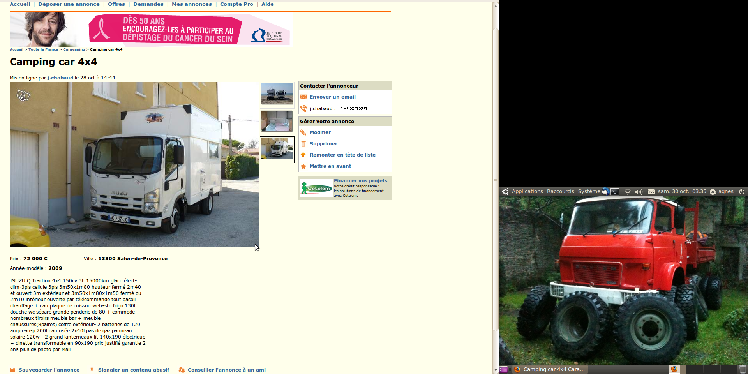Open Mes annonces in the site navigation
This screenshot has height=374, width=748.
[192, 4]
